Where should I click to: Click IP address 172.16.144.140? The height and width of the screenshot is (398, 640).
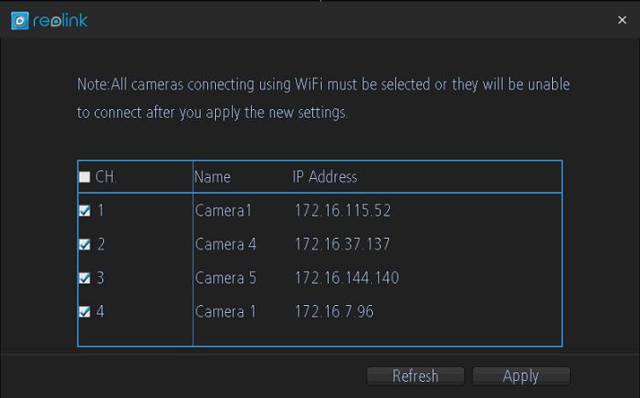pyautogui.click(x=346, y=278)
